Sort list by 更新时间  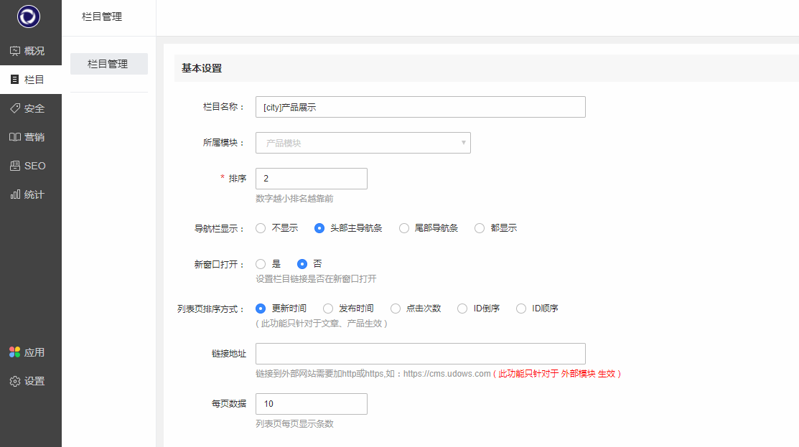click(261, 309)
